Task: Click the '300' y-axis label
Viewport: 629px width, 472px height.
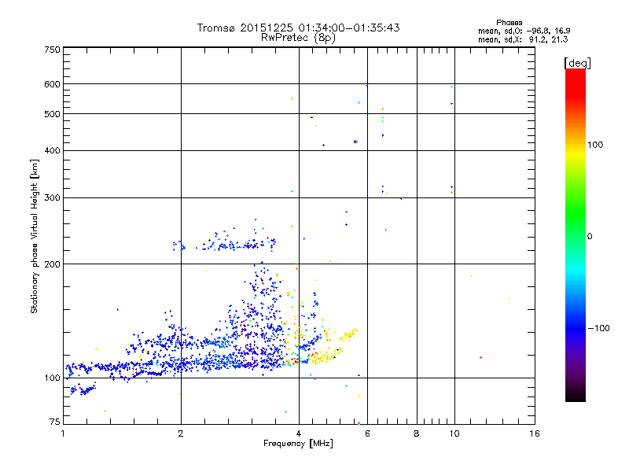Action: [x=52, y=198]
